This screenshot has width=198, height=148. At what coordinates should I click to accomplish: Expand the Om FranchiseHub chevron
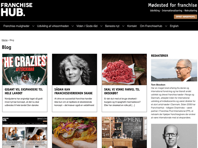166,26
